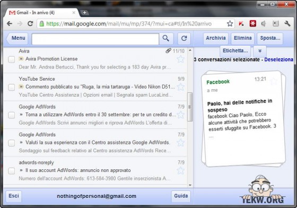Click the scroll down arrow of the email list

[190, 185]
